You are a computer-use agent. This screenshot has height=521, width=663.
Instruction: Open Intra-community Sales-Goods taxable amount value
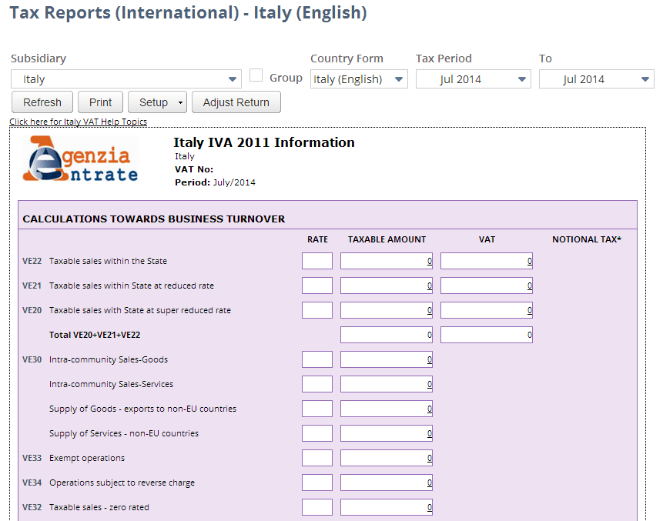pyautogui.click(x=429, y=359)
